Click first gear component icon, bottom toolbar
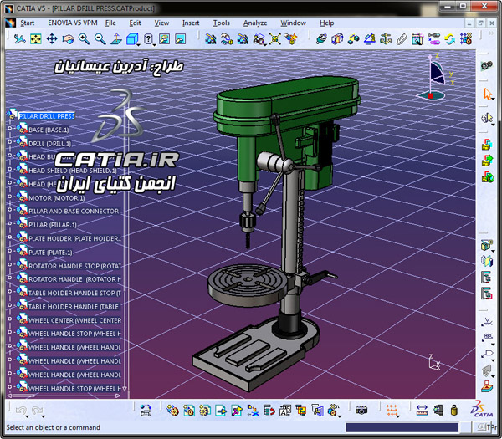This screenshot has height=439, width=502. point(172,411)
